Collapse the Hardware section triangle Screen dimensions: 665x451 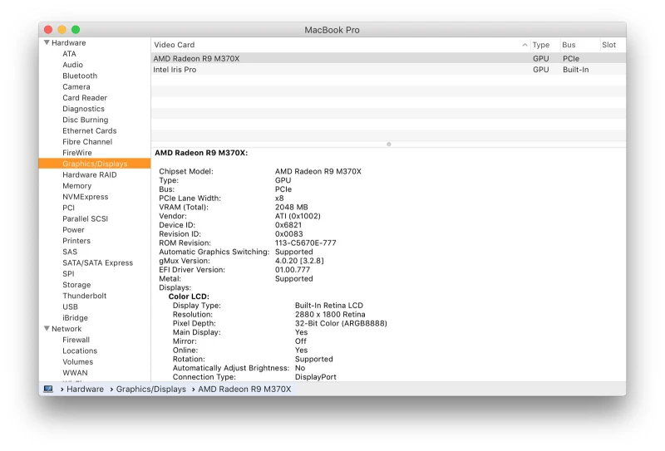click(46, 43)
